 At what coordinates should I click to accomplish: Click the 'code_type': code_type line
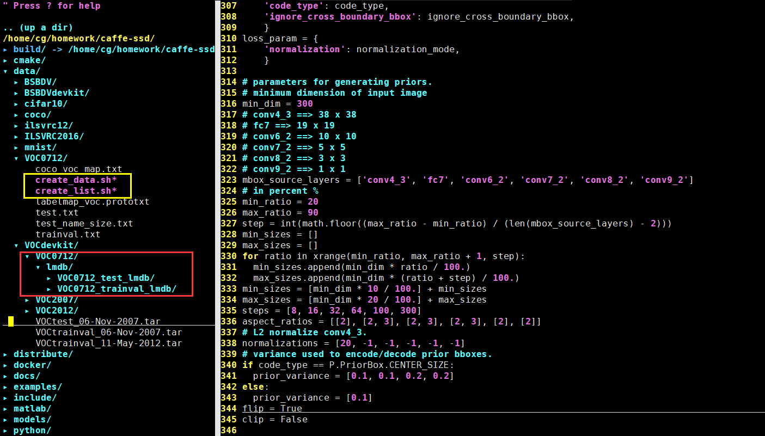[x=327, y=6]
